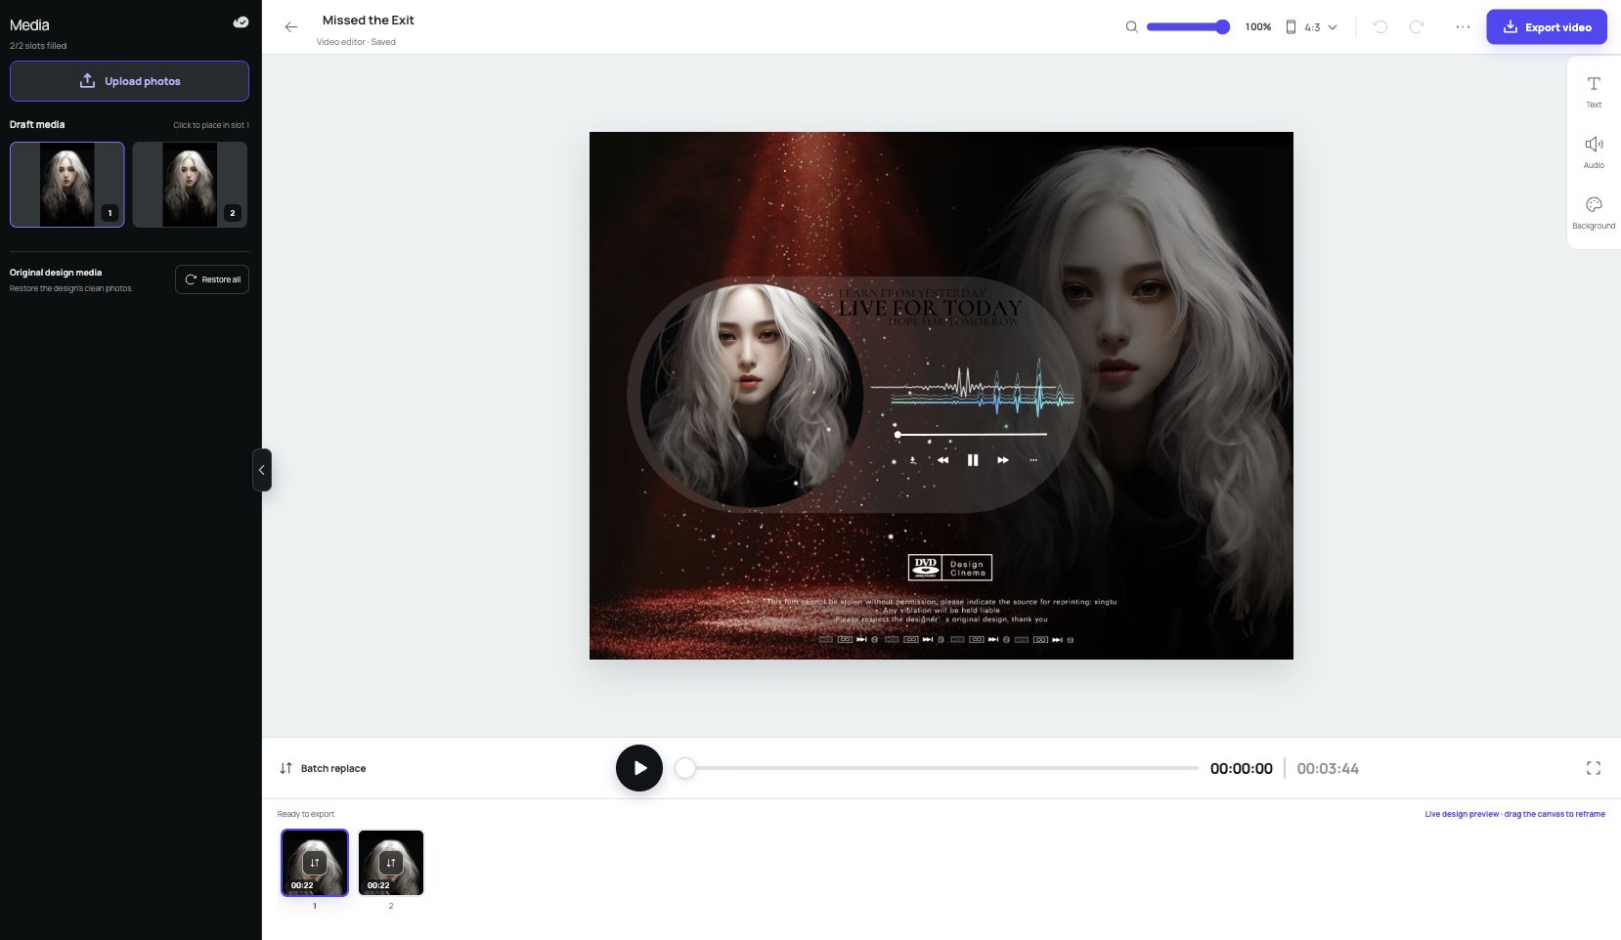The image size is (1621, 940).
Task: Enter fullscreen preview mode
Action: click(1594, 768)
